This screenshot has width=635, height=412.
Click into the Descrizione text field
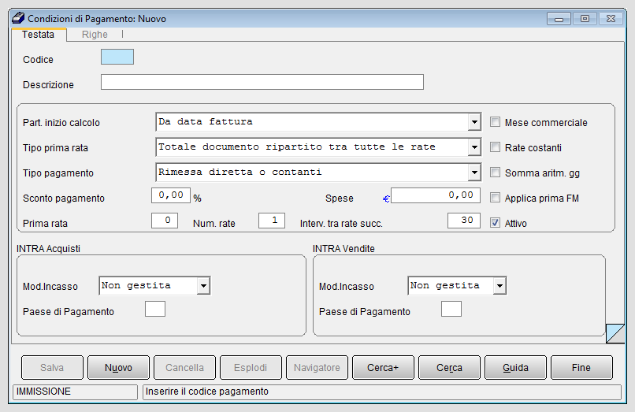click(x=262, y=82)
